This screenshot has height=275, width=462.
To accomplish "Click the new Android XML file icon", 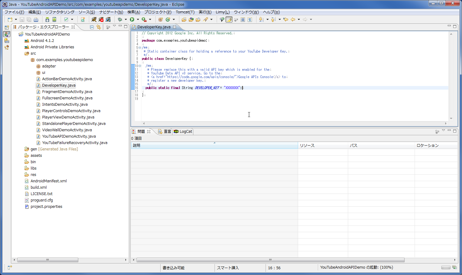I will (x=83, y=19).
